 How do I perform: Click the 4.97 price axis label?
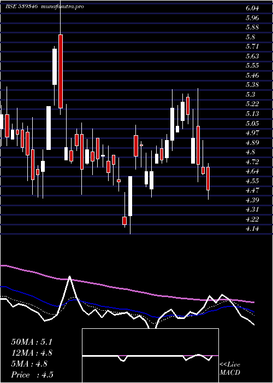pos(252,133)
